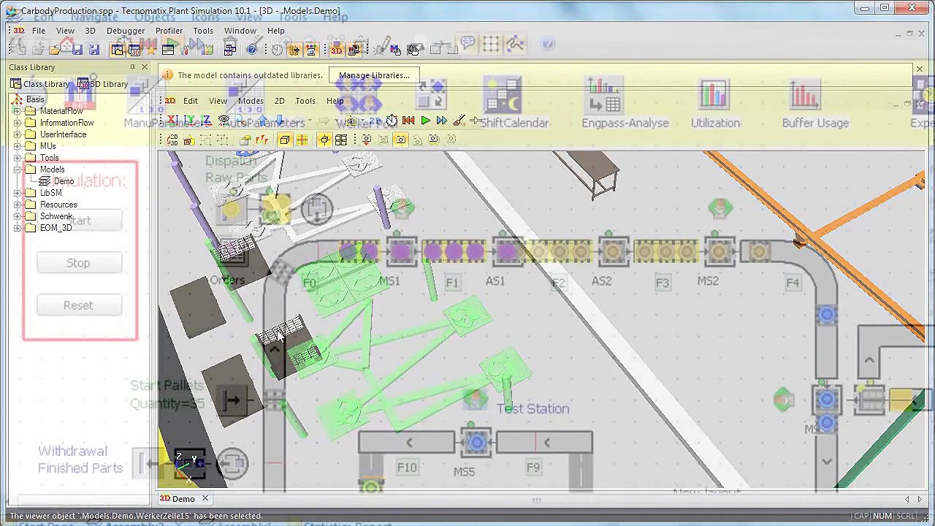Select the Basis root node

[x=34, y=99]
